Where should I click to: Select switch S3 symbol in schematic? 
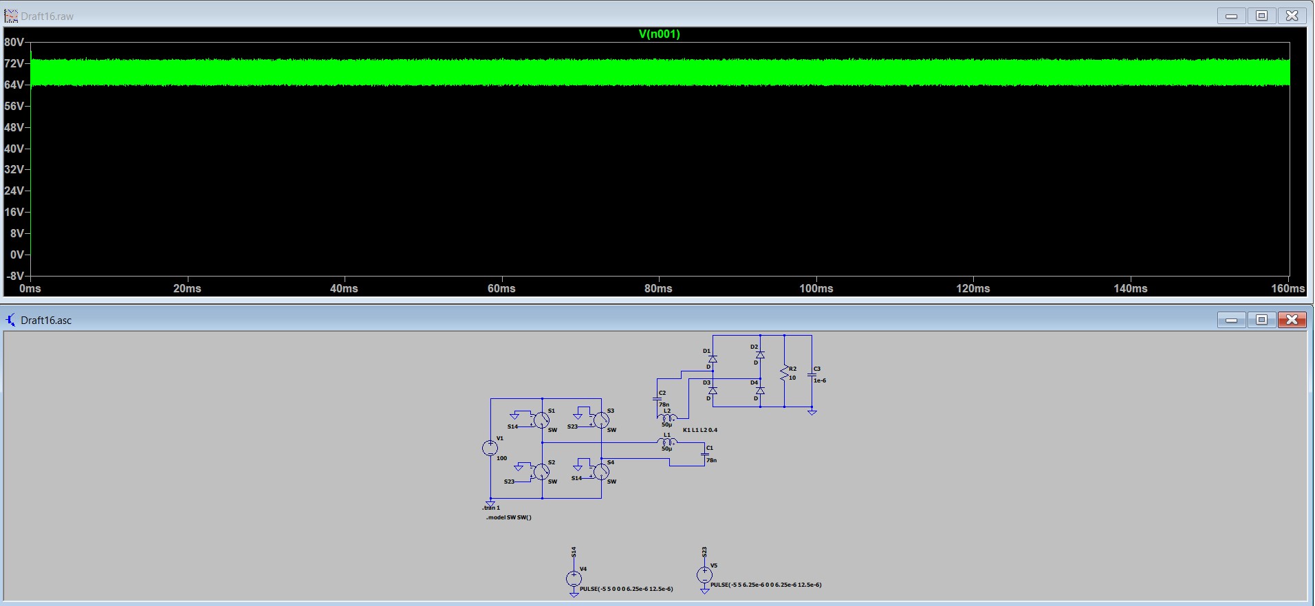[x=600, y=420]
